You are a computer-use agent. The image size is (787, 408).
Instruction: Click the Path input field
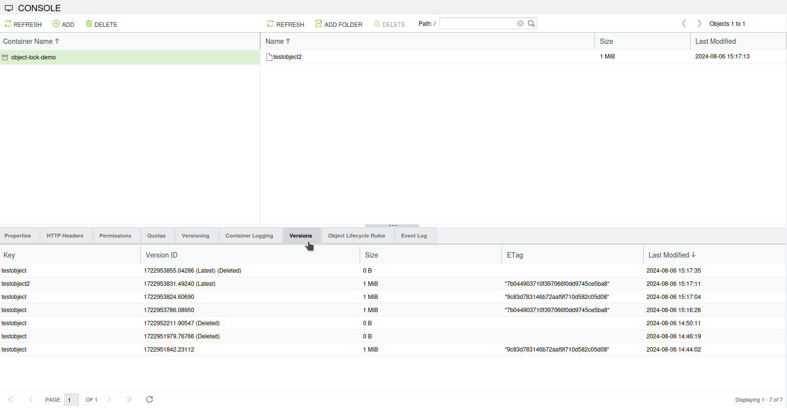(478, 23)
